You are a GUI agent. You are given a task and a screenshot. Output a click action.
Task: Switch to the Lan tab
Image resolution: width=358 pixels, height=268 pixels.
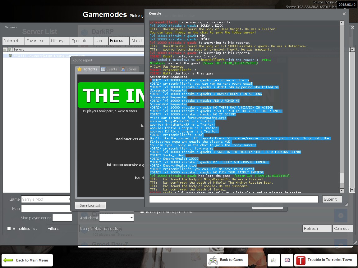[101, 41]
